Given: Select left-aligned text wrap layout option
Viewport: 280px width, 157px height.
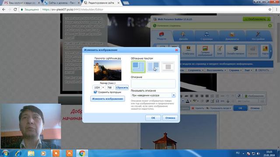Looking at the screenshot, I should point(138,67).
